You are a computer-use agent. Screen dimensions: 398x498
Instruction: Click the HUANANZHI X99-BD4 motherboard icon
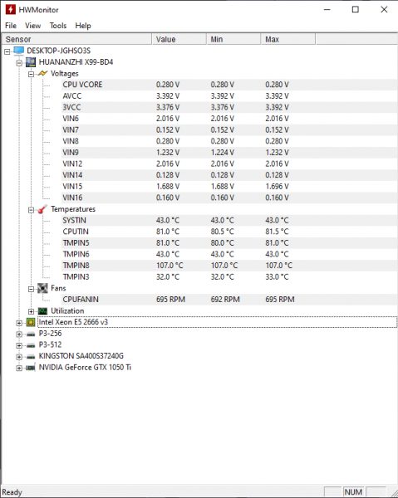click(x=31, y=62)
